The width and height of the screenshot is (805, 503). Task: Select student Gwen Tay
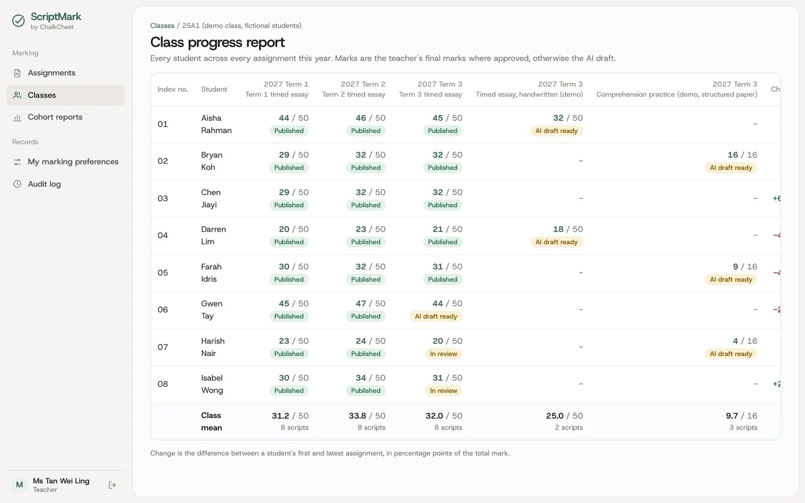(x=212, y=310)
